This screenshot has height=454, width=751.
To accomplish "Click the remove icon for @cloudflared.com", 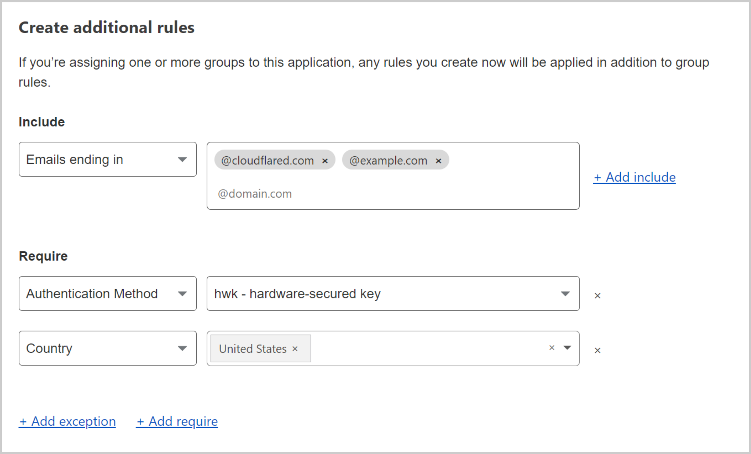I will [327, 161].
